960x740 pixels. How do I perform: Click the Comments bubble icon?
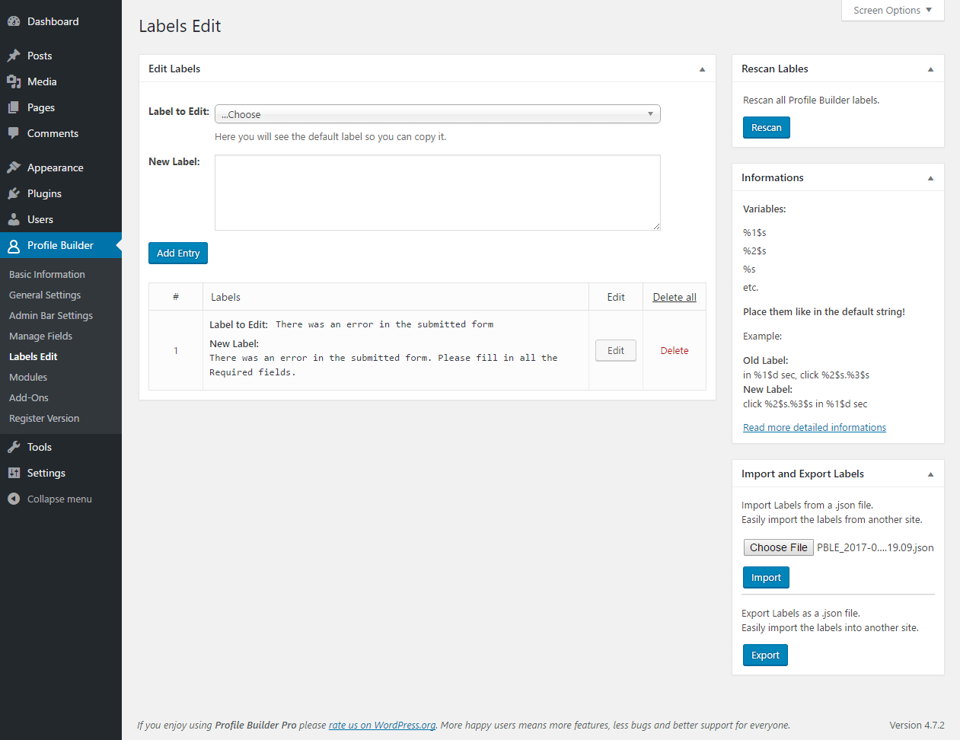pyautogui.click(x=14, y=133)
